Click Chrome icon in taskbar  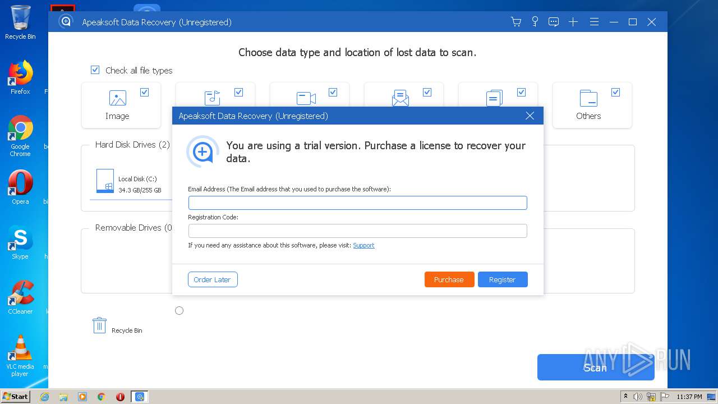pyautogui.click(x=102, y=397)
